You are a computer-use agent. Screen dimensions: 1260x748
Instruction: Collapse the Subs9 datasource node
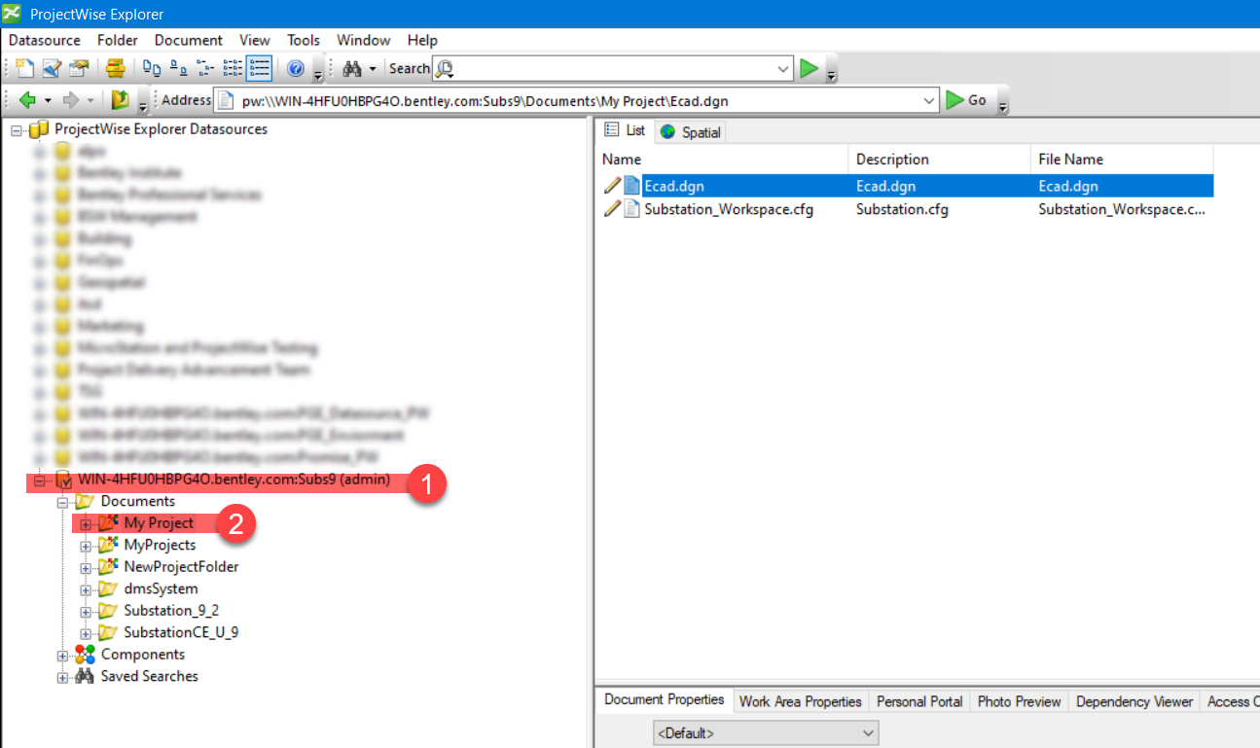pos(40,480)
